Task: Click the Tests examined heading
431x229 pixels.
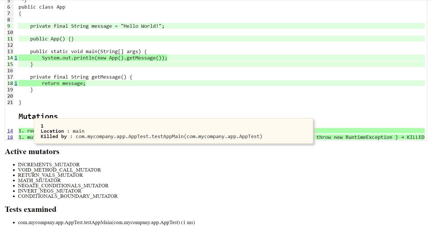Action: tap(30, 209)
